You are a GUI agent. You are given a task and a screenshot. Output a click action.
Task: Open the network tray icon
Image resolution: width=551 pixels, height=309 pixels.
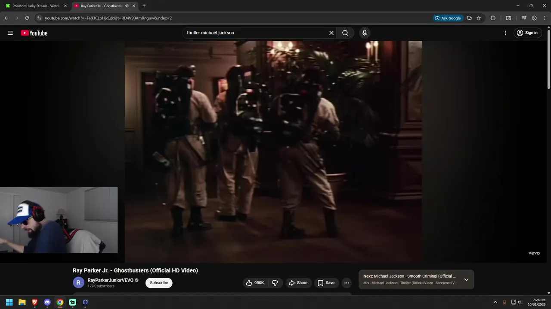click(x=514, y=302)
